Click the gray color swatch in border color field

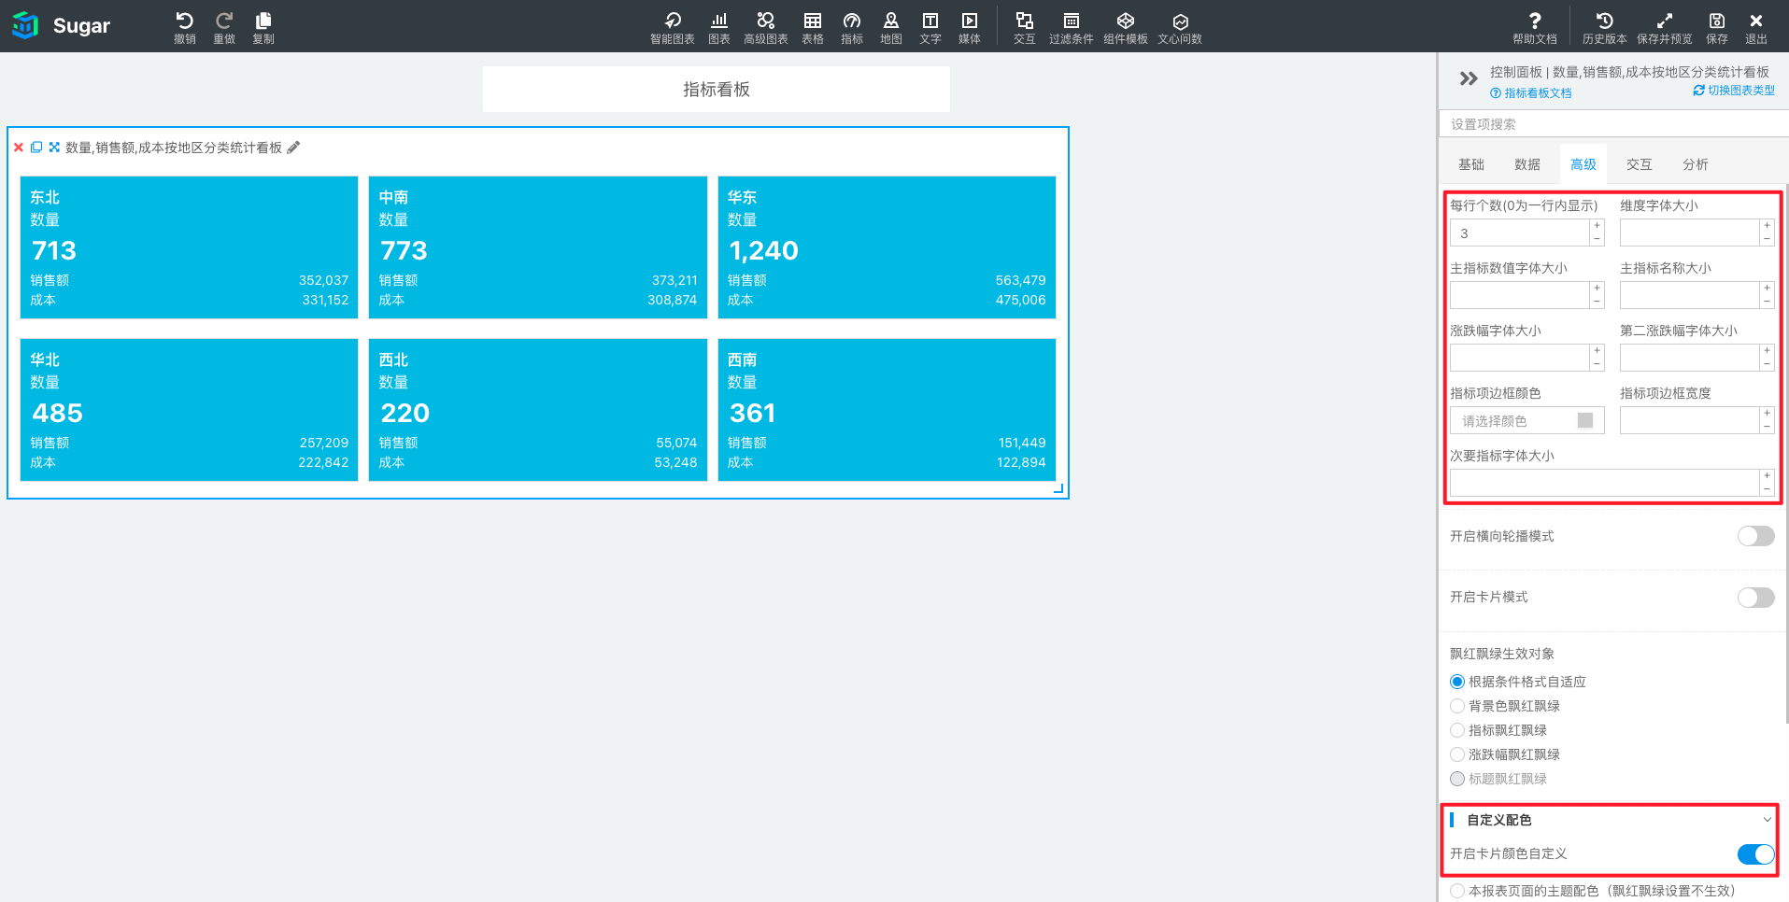pos(1585,421)
